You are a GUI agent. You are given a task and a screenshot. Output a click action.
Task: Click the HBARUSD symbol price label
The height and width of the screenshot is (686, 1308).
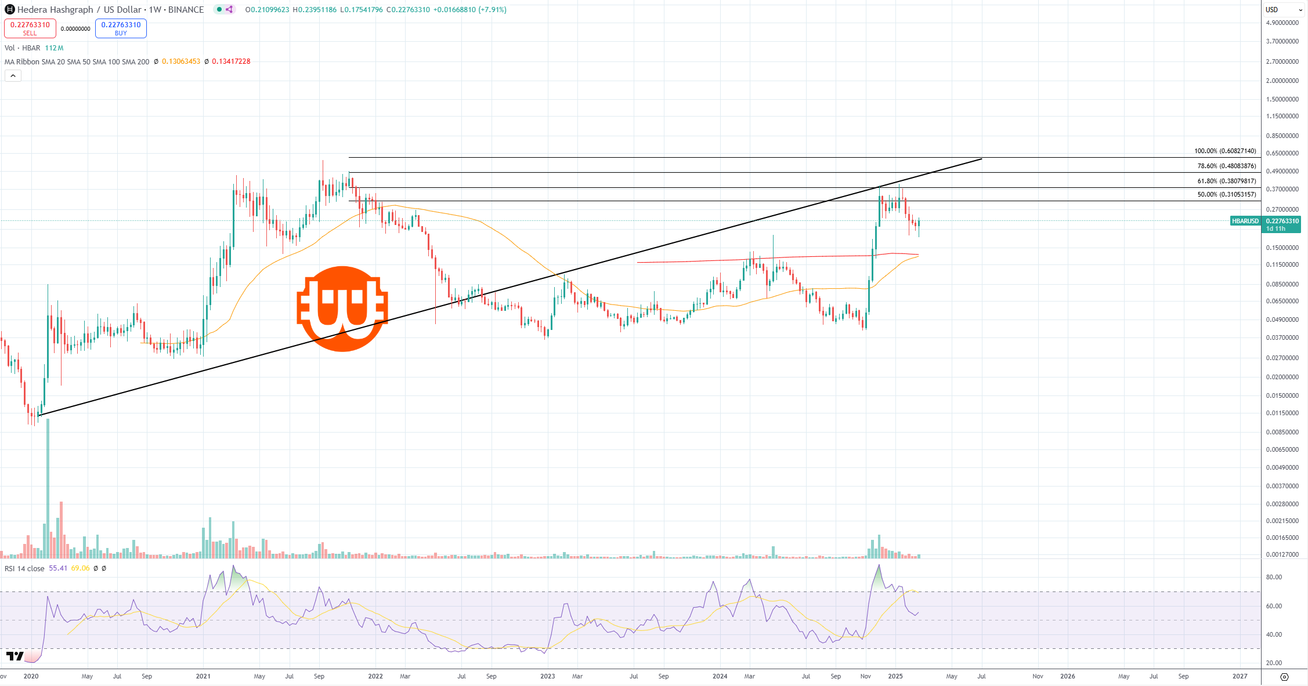[x=1245, y=221]
